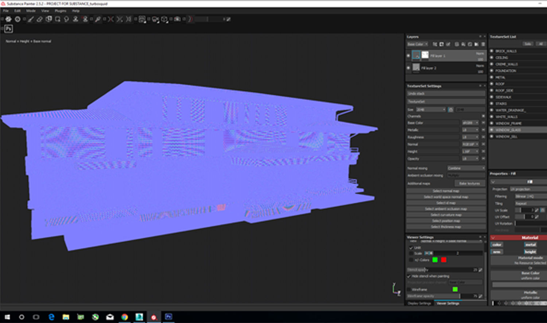Open the Normal channel format dropdown
Image resolution: width=547 pixels, height=323 pixels.
(x=470, y=144)
